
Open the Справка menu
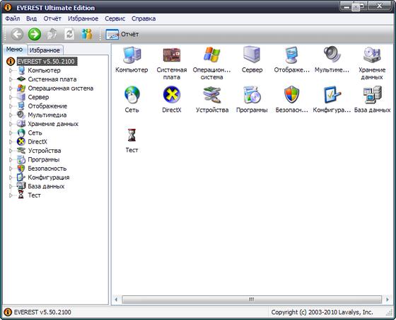[144, 18]
